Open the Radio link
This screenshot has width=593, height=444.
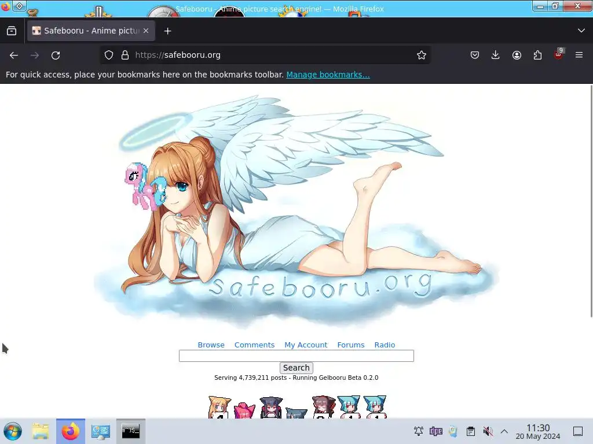(385, 345)
